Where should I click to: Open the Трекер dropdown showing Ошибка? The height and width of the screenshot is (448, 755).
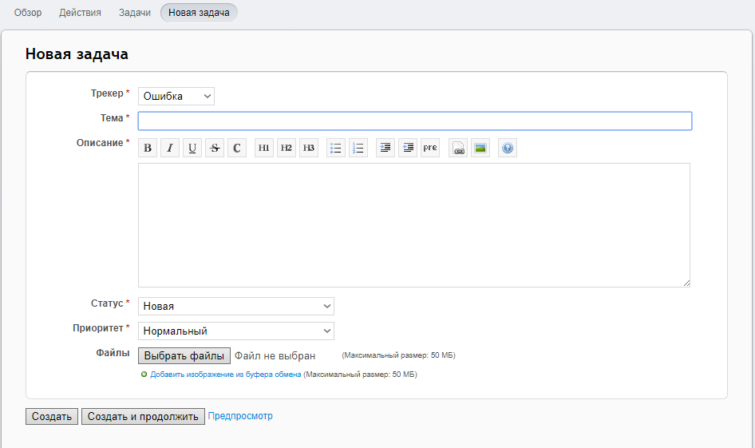(176, 96)
